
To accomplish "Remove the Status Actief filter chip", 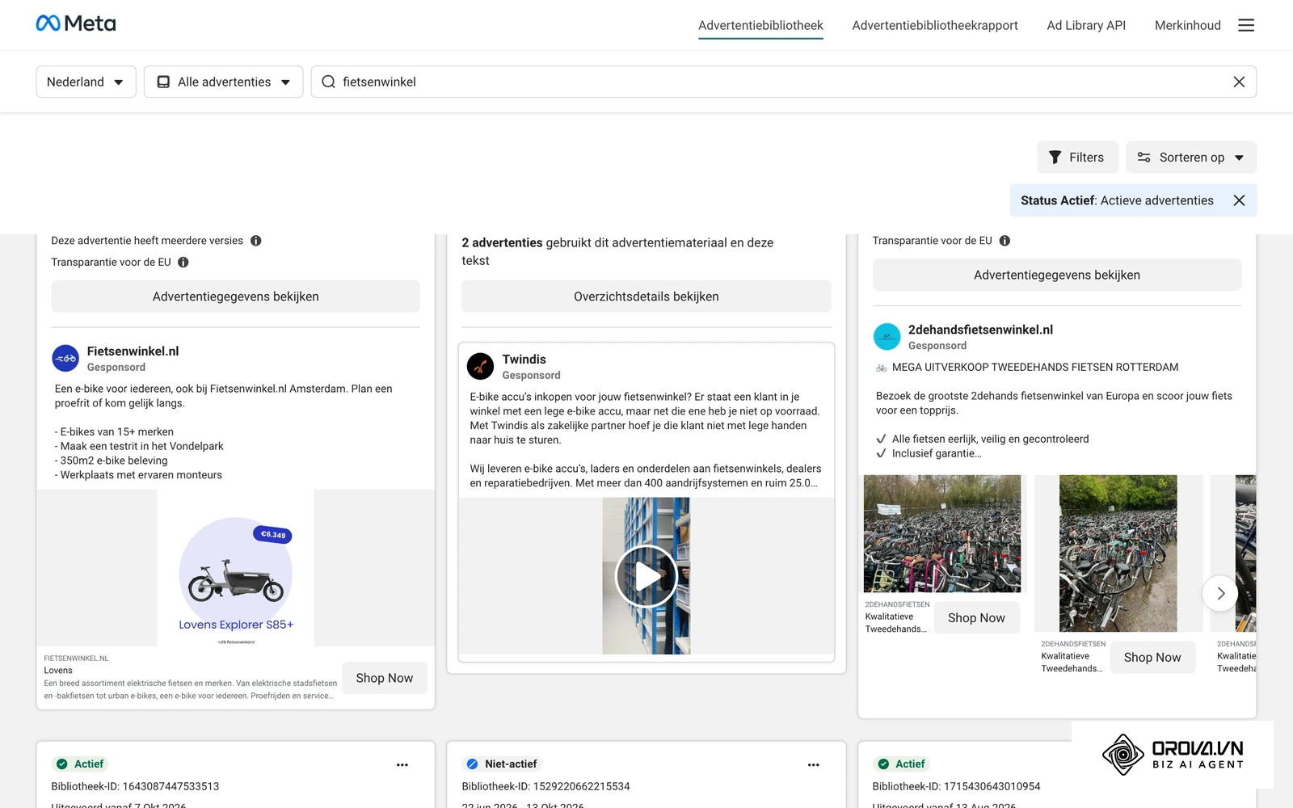I will pos(1239,200).
